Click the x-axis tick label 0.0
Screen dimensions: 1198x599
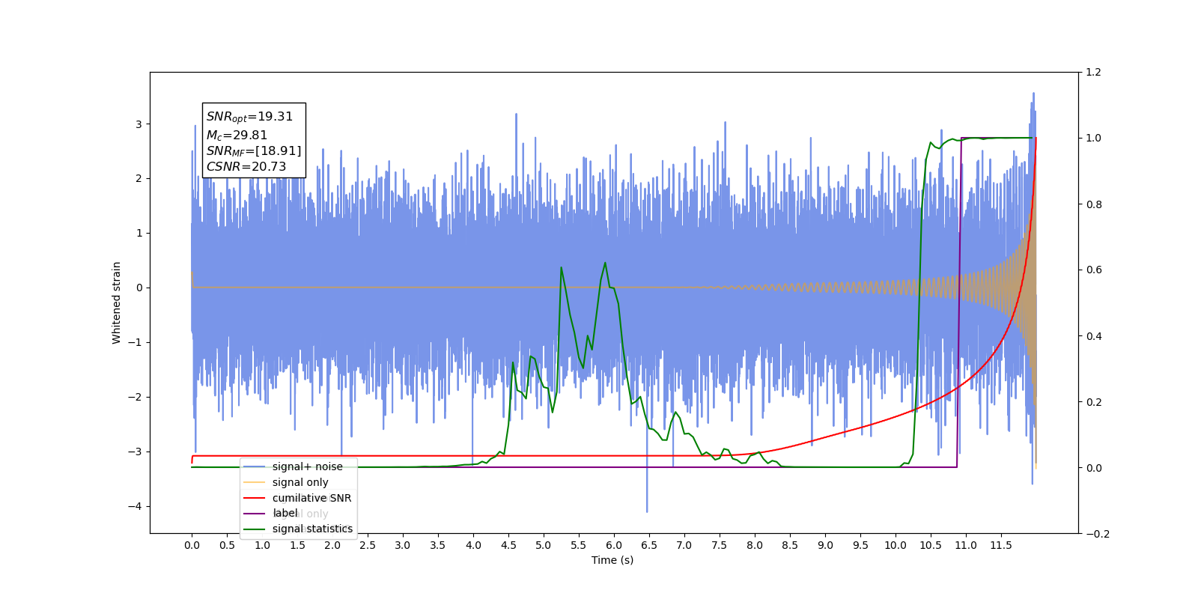pyautogui.click(x=192, y=545)
